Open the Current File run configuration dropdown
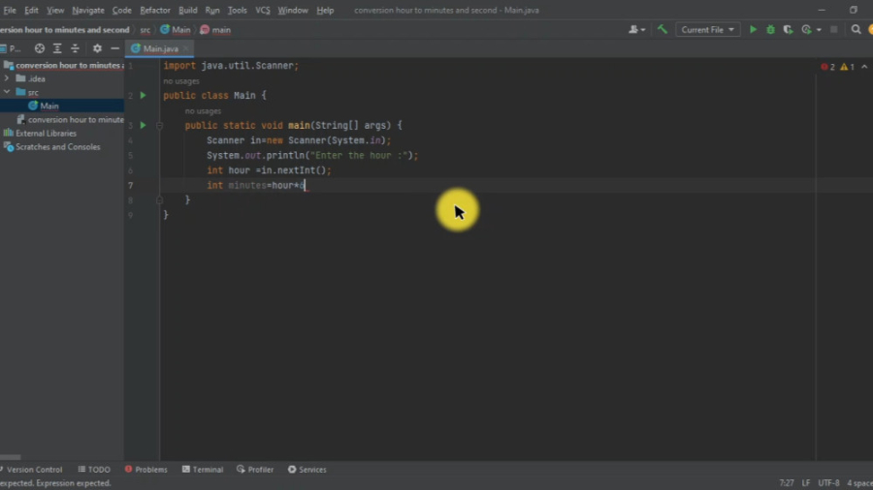The width and height of the screenshot is (873, 490). point(708,30)
